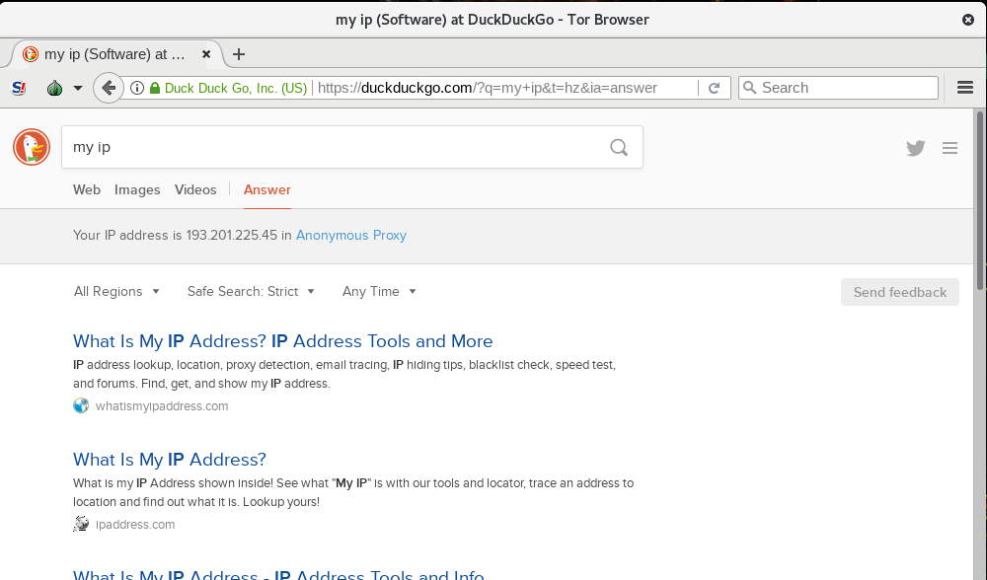Click the 'What is my IP Address shown inside!' snippet
Image resolution: width=987 pixels, height=580 pixels.
(x=353, y=492)
